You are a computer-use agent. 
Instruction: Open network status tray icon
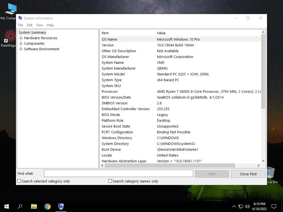(x=241, y=206)
